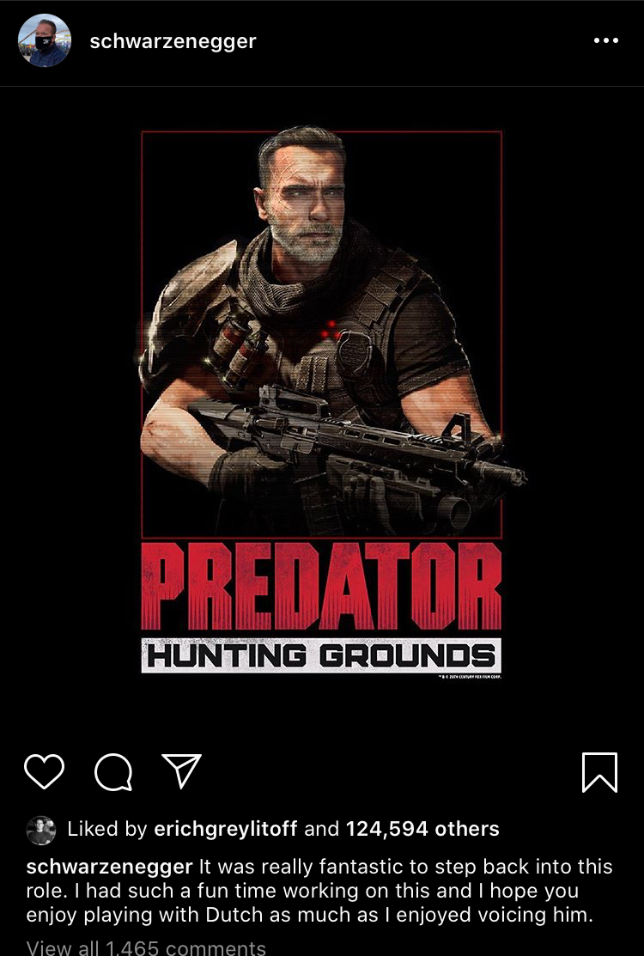This screenshot has width=644, height=956.
Task: Tap the Predator Hunting Grounds poster image
Action: (322, 402)
